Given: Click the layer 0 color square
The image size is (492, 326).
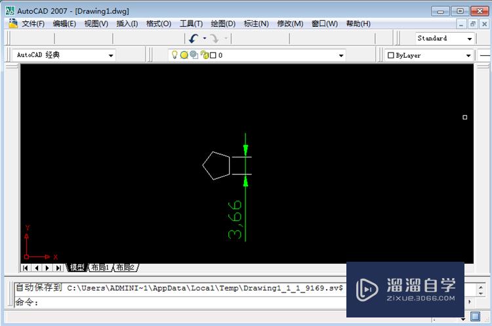Looking at the screenshot, I should click(213, 56).
